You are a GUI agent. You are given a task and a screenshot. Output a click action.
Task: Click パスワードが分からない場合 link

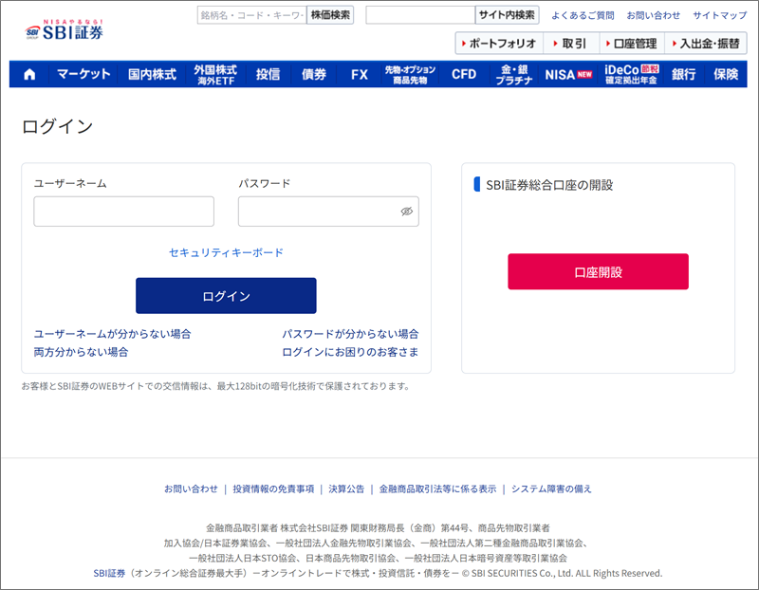pos(350,334)
